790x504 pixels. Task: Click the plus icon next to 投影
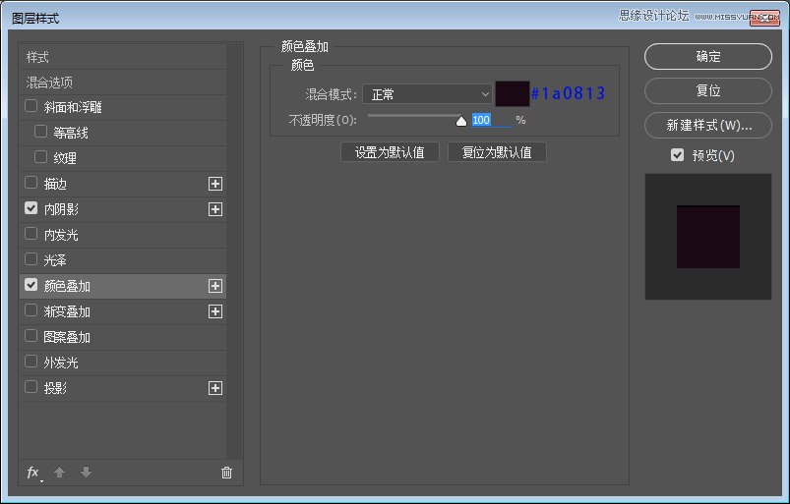click(215, 388)
